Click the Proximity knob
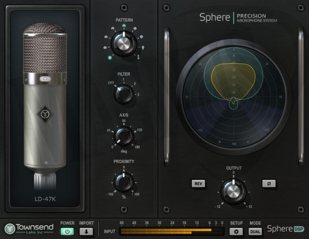Image resolution: width=309 pixels, height=239 pixels. tap(123, 181)
